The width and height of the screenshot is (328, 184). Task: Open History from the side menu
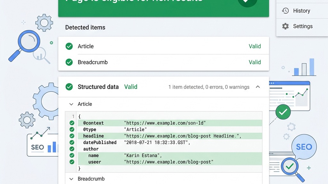coord(301,11)
